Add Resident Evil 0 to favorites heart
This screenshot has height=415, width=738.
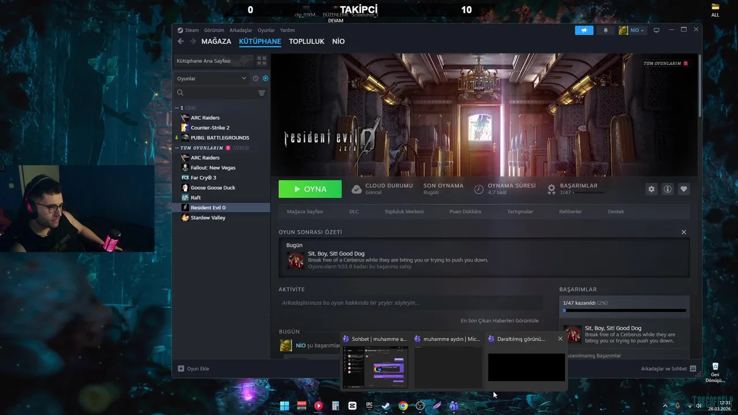tap(683, 189)
